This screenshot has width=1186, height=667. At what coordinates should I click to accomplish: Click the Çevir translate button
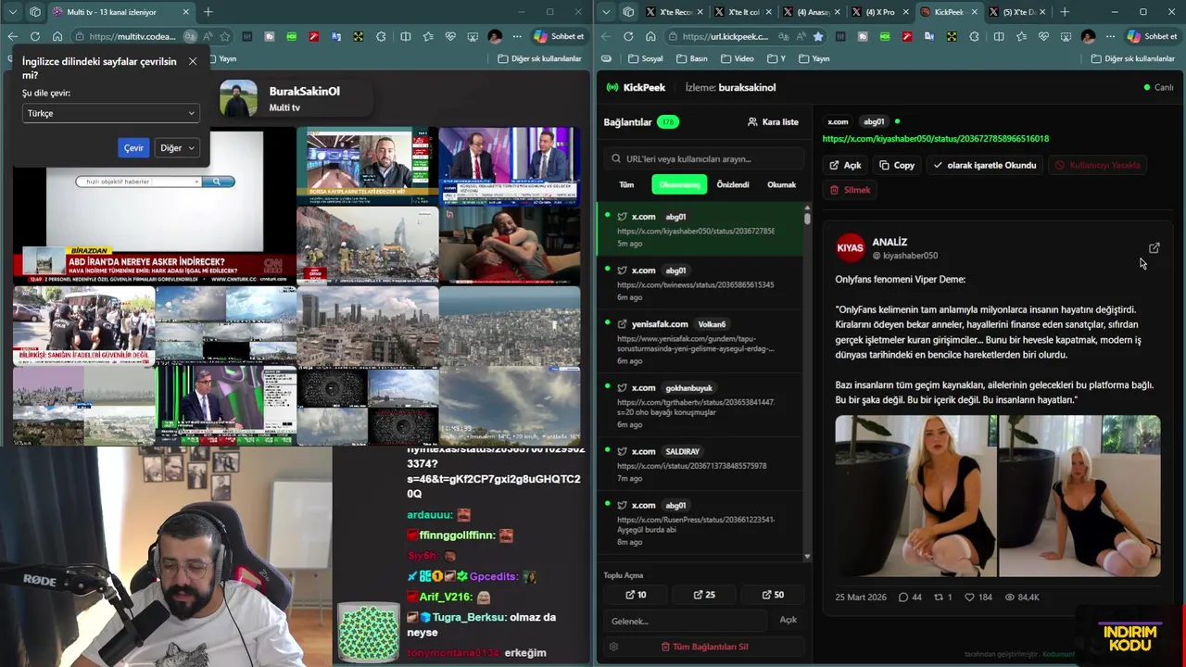click(x=134, y=148)
